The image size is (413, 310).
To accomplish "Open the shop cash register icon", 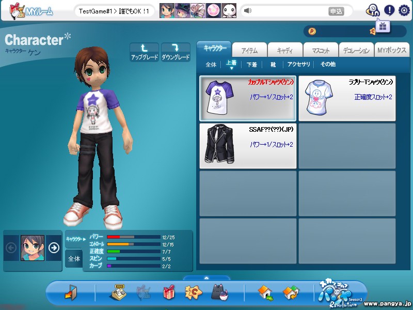I will tap(119, 293).
